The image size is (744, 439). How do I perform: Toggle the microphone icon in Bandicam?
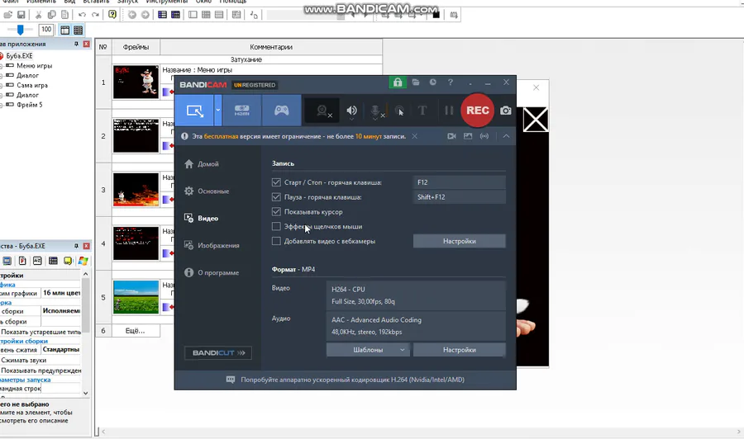click(376, 111)
